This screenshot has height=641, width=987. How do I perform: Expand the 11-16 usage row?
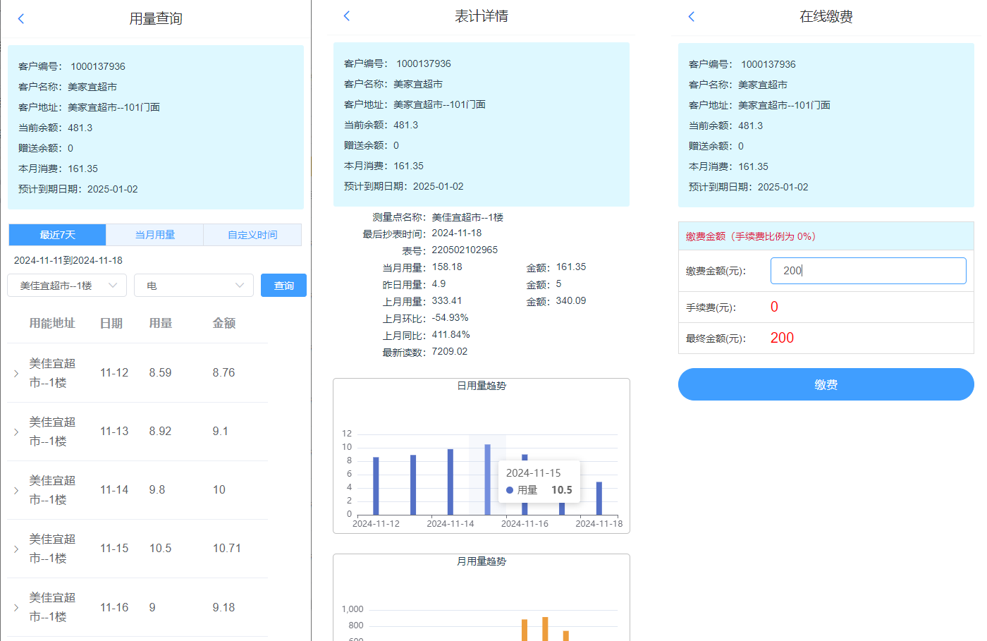[16, 607]
